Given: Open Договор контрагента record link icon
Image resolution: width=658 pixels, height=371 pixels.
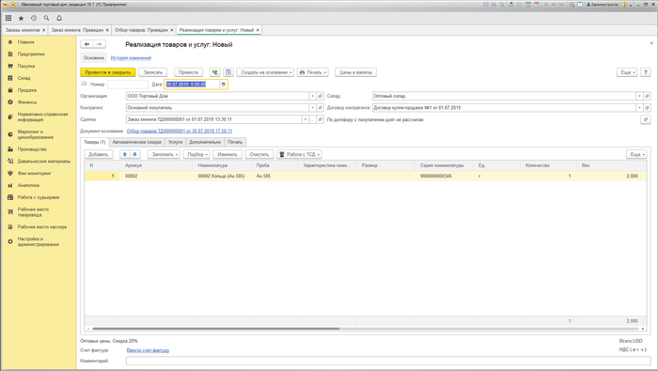Looking at the screenshot, I should click(647, 108).
